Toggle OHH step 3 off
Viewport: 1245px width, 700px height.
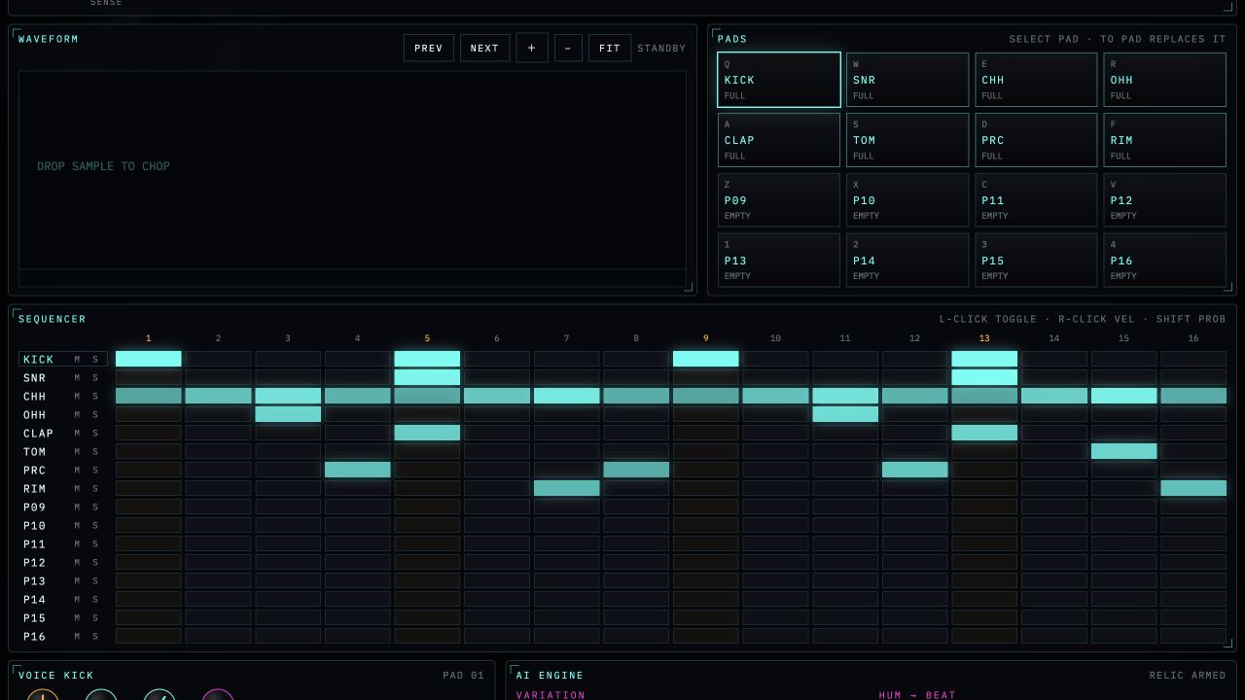coord(288,414)
